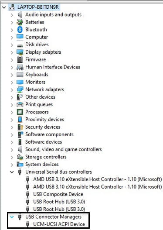Collapse the LAPTOP-B8ITDN9R root node
163x230 pixels.
coord(4,7)
